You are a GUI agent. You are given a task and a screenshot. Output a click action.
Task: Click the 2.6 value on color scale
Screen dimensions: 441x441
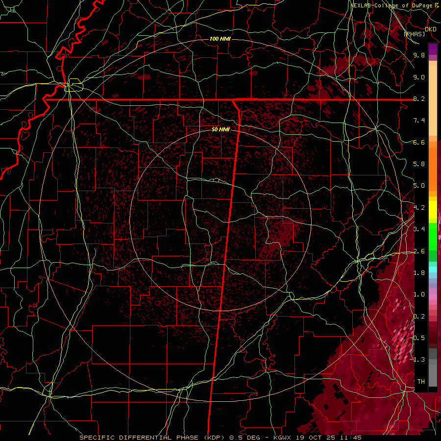pos(419,251)
